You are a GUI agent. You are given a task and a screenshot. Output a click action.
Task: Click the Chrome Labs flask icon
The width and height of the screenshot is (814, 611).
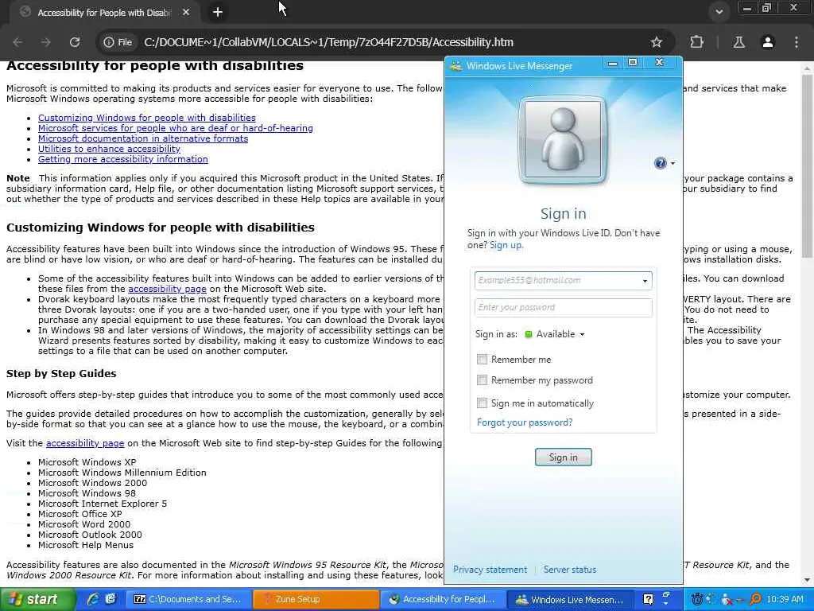(738, 42)
